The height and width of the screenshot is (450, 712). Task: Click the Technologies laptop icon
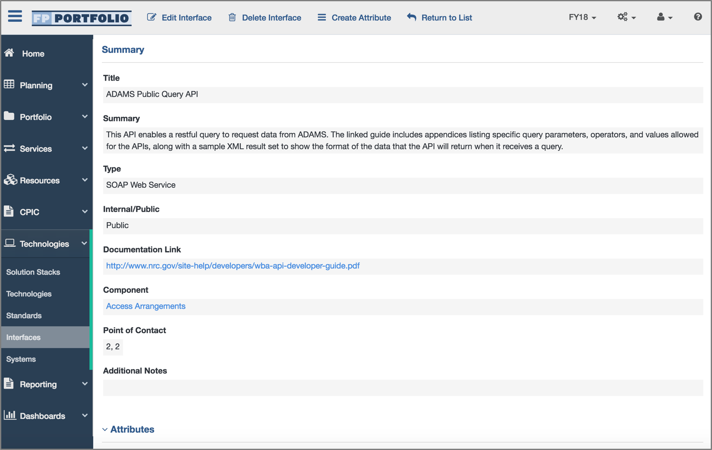[x=10, y=243]
